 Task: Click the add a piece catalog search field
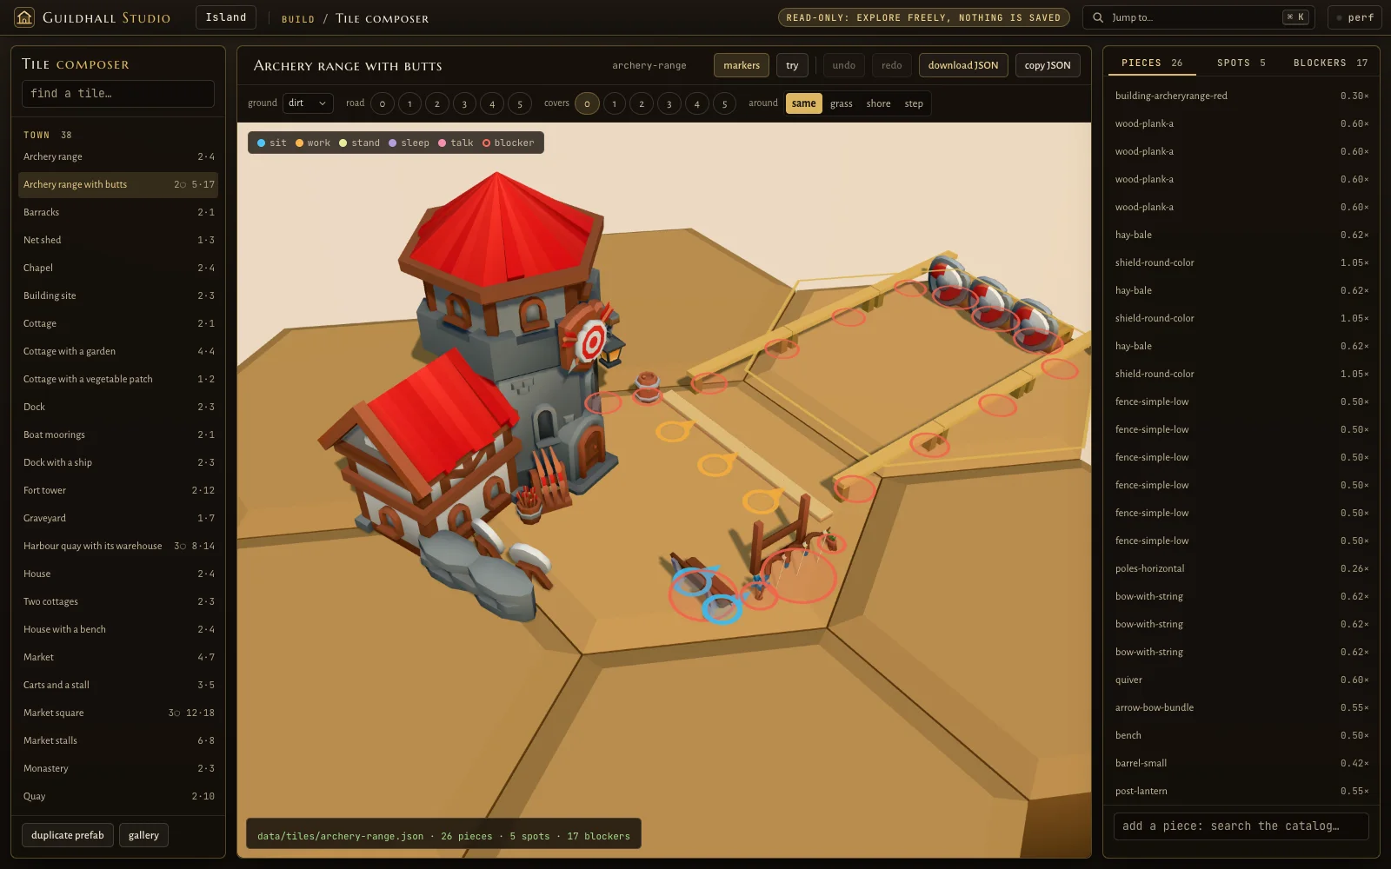tap(1241, 826)
